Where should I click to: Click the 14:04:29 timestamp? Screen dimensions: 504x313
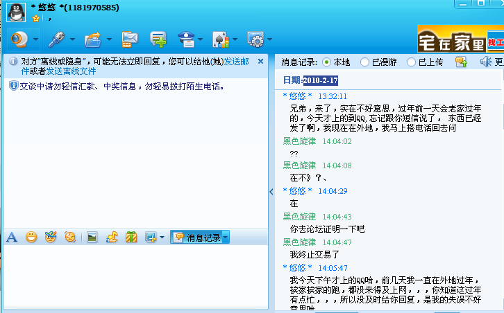[x=333, y=191]
